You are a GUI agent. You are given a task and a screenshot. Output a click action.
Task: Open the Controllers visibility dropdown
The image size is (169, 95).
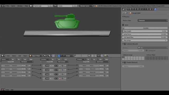tap(45, 59)
